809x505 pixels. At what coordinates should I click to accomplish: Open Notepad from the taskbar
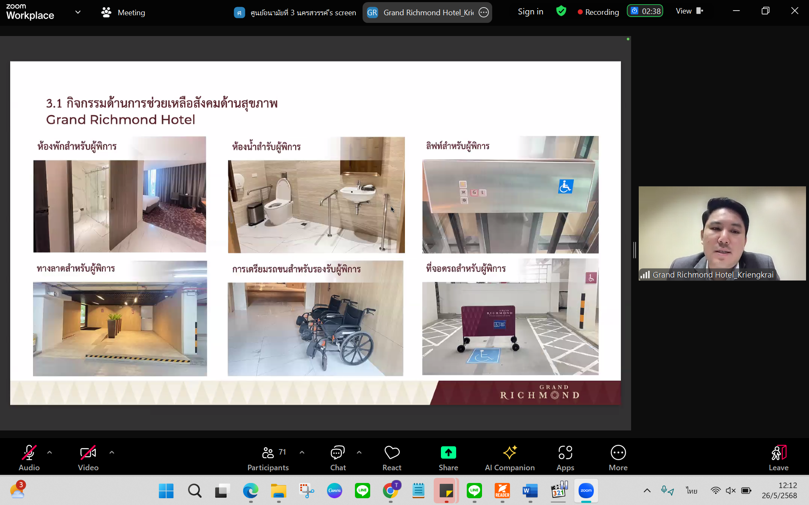418,491
